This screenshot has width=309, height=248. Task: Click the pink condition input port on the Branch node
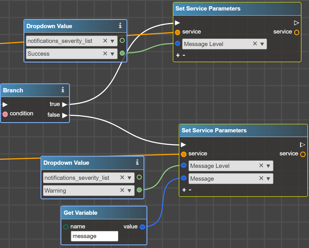click(x=5, y=113)
